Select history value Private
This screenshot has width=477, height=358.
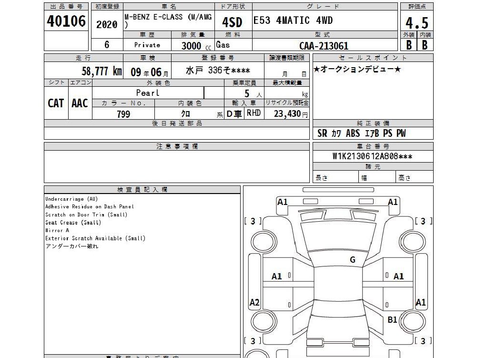pos(147,45)
